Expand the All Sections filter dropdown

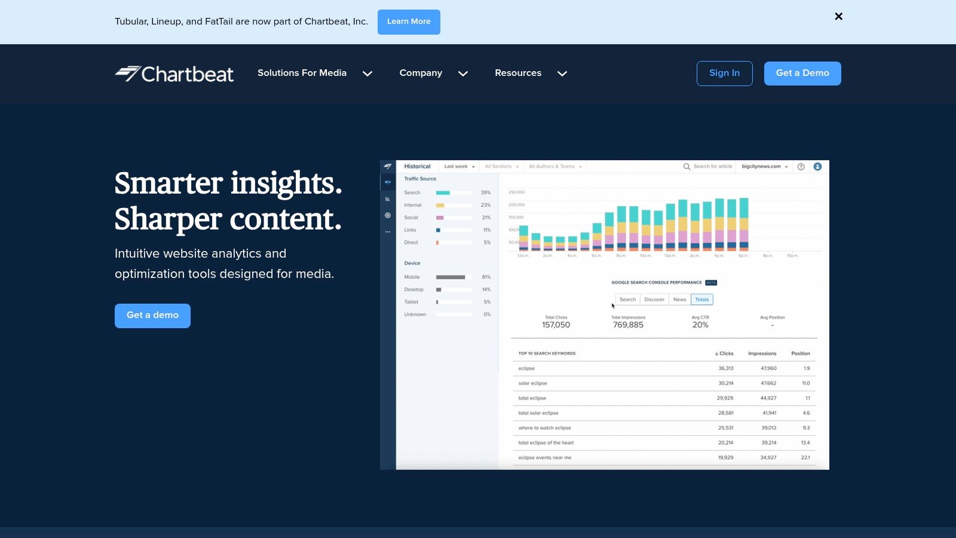click(x=501, y=167)
